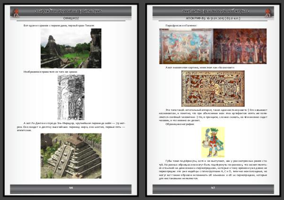Click the right dark red fresco image
Screen dimensions: 284x200
point(240,46)
